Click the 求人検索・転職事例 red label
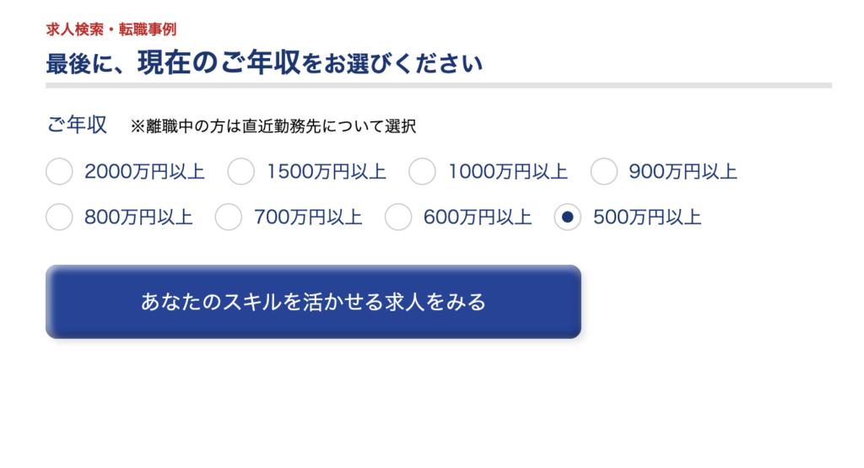Screen dimensions: 864x468 (111, 30)
